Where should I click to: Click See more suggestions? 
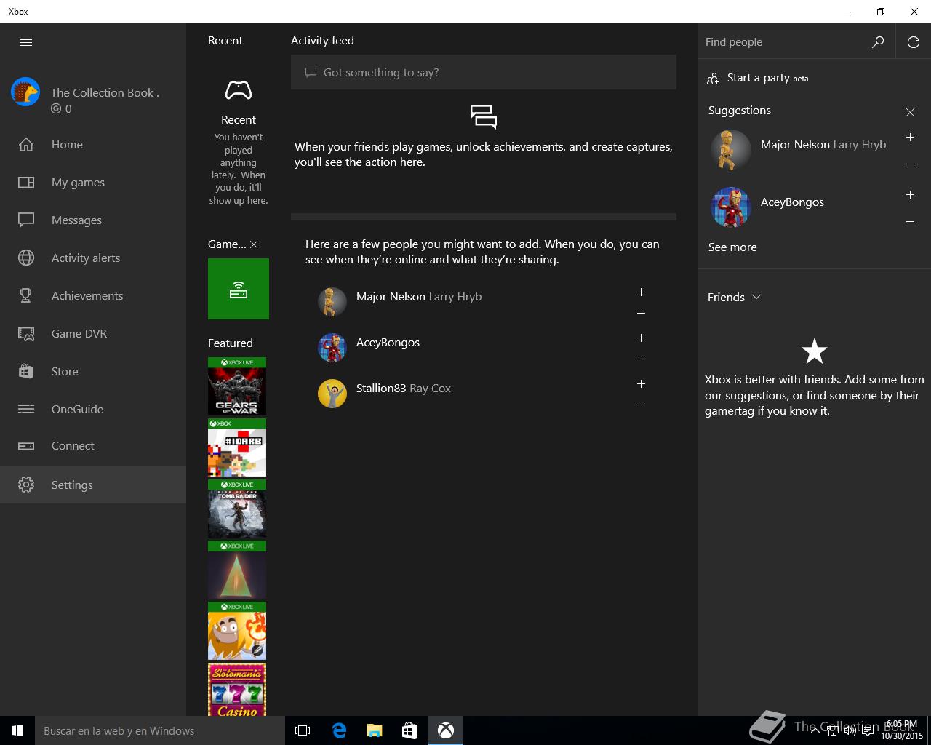coord(732,247)
